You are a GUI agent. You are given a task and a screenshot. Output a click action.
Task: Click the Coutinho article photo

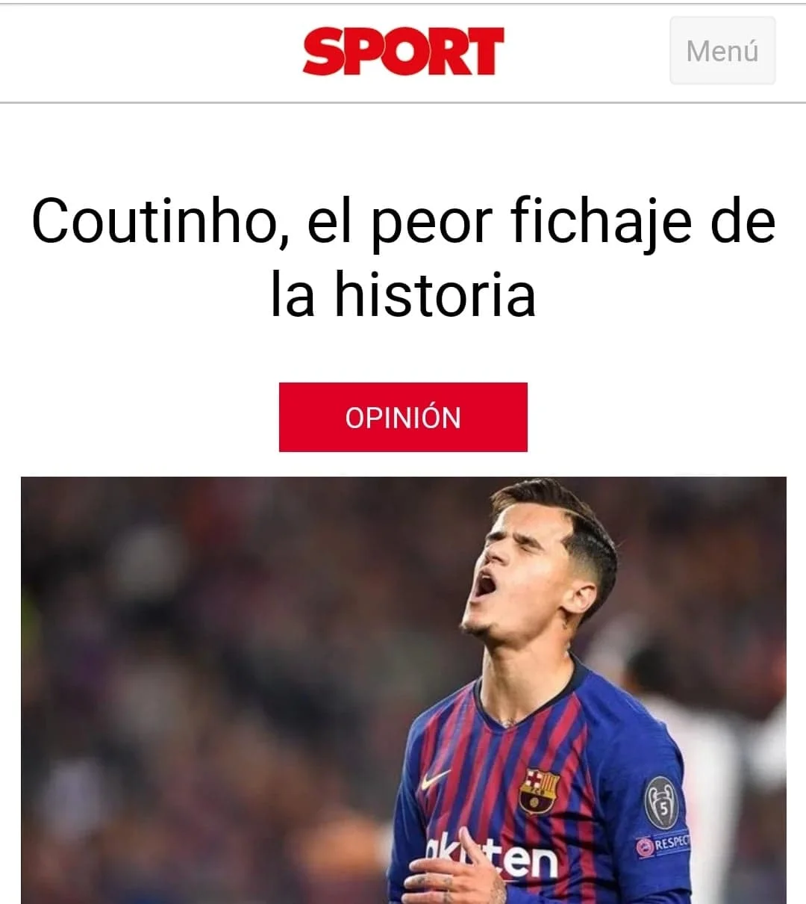[403, 690]
